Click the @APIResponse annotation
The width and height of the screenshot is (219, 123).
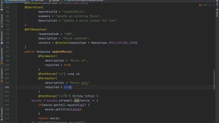coord(35,30)
